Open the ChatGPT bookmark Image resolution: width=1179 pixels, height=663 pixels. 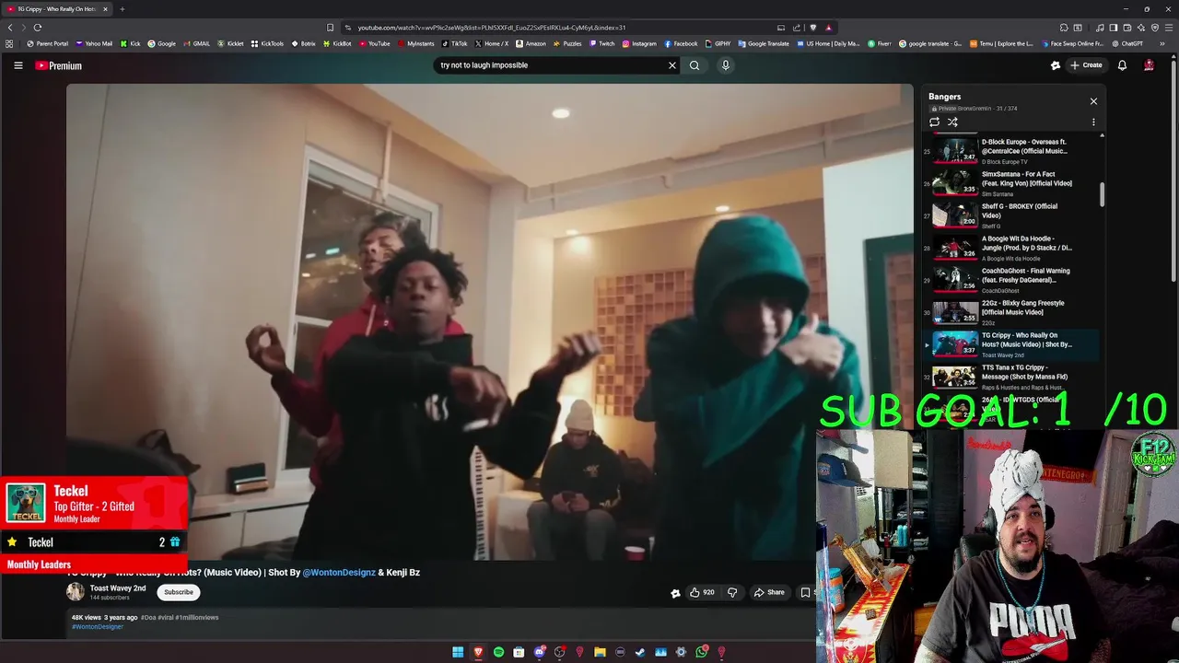(1126, 43)
